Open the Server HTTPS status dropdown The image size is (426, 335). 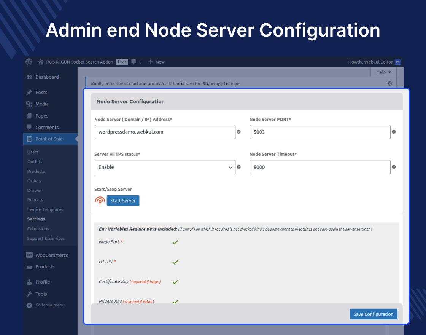(x=165, y=167)
